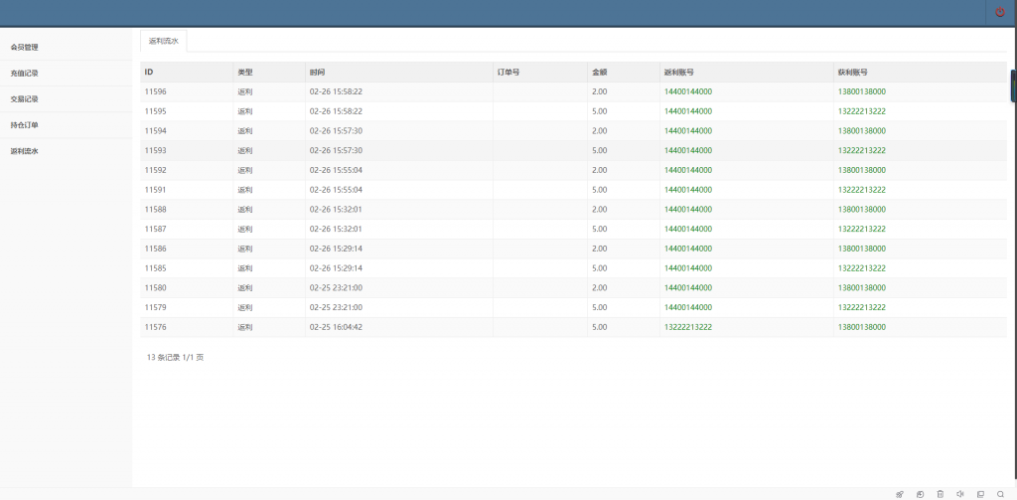
Task: Click the 获利账号 13800138000 in row 11580
Action: pos(861,288)
